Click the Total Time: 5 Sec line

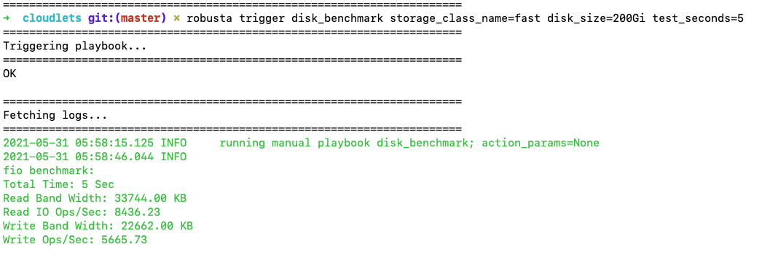58,184
